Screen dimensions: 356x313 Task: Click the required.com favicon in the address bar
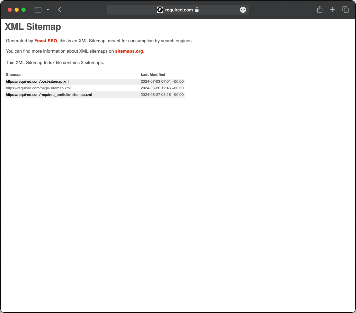point(160,10)
